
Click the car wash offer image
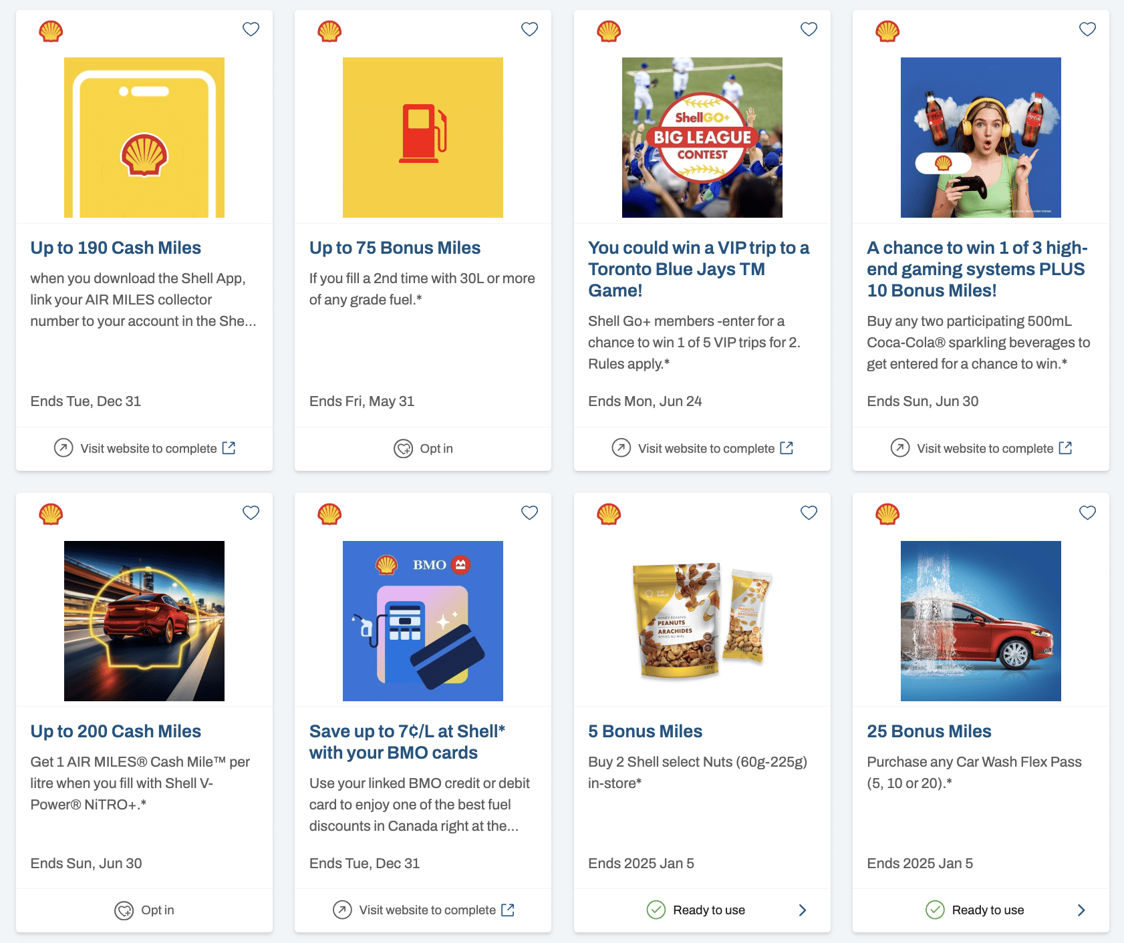[980, 621]
